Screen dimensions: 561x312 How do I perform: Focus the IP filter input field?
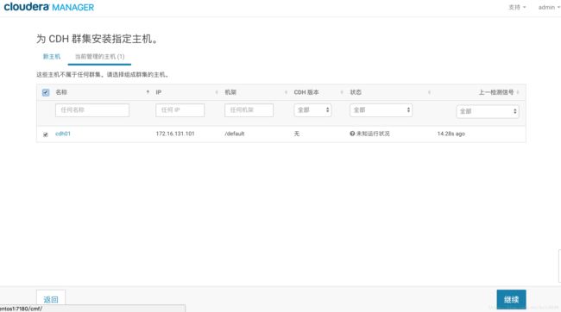(180, 110)
